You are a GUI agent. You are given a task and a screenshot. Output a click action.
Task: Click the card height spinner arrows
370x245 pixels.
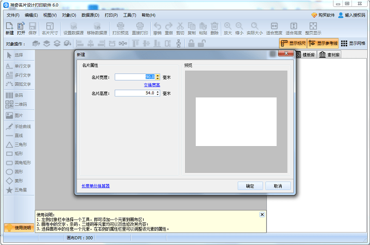click(158, 93)
